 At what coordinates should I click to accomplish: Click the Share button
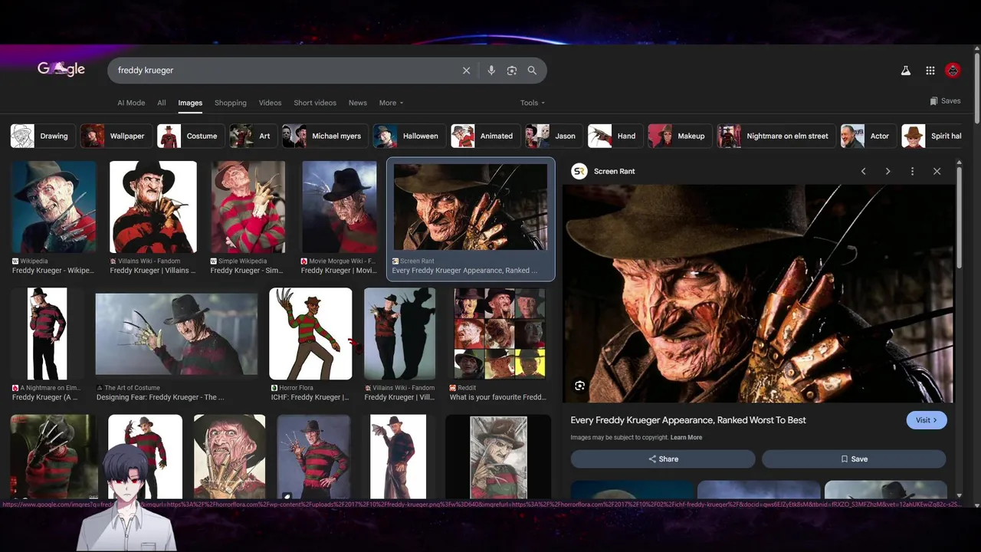coord(663,459)
